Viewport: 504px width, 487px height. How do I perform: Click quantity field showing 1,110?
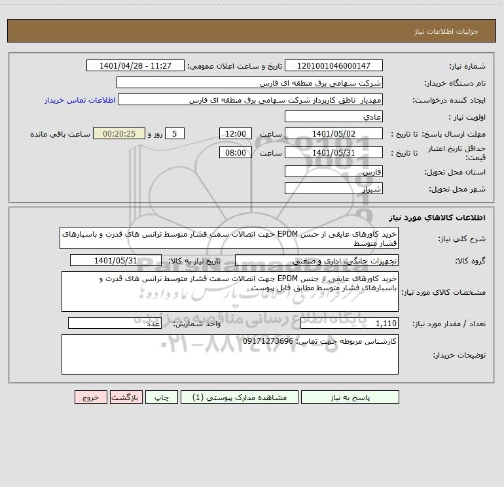tap(350, 323)
